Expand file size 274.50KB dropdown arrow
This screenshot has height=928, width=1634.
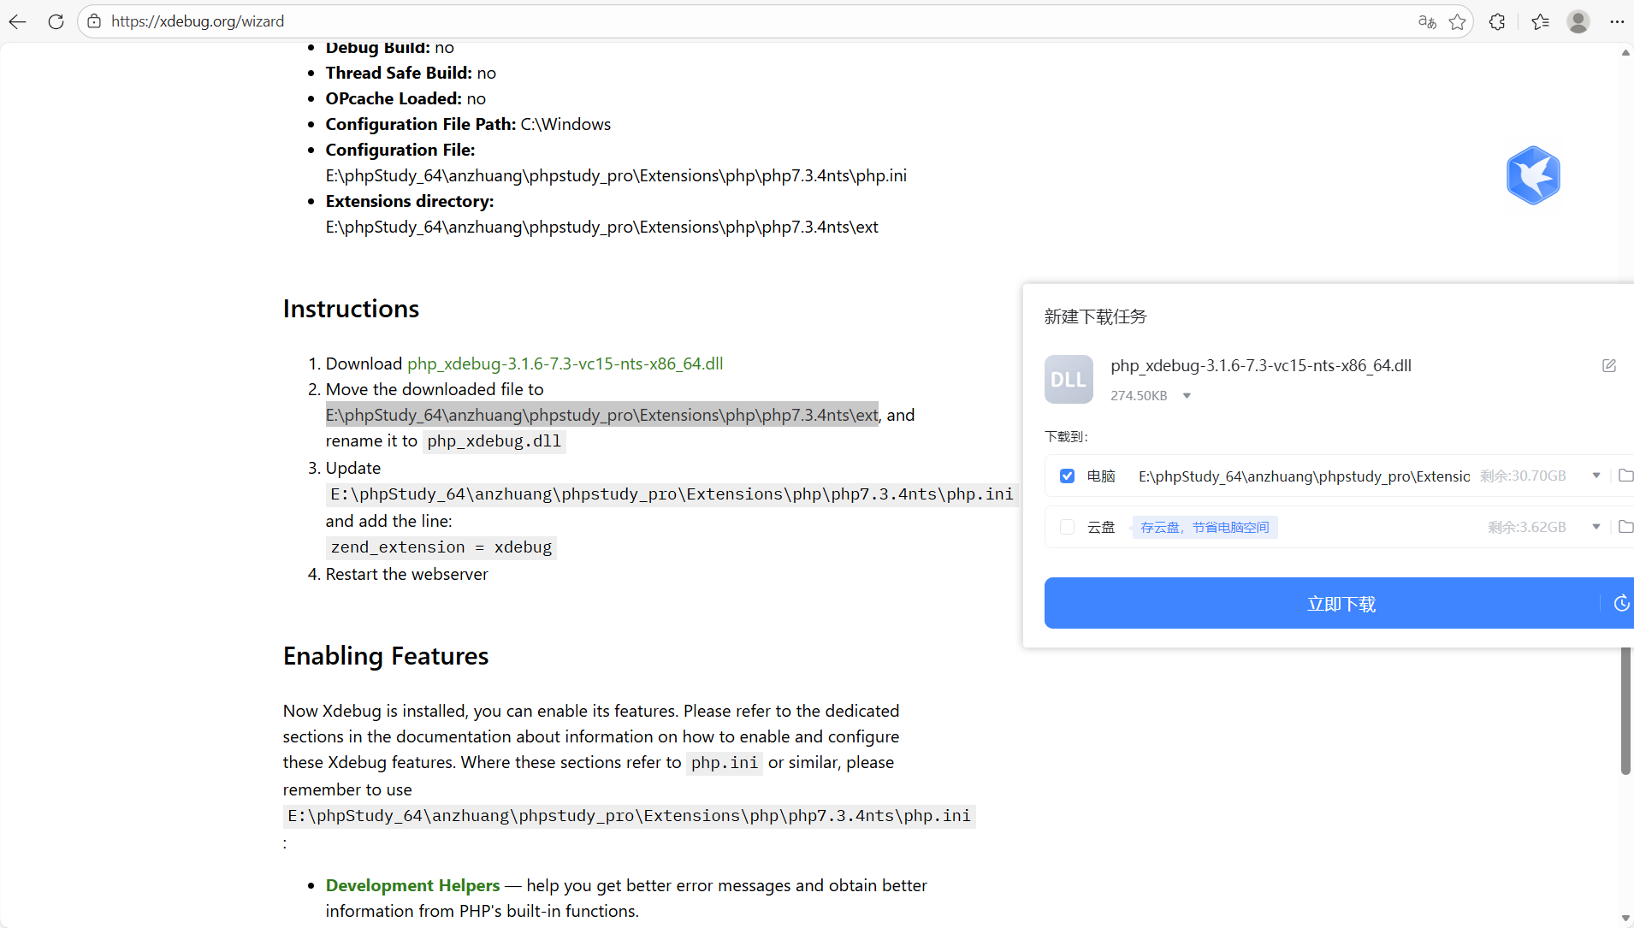tap(1187, 395)
